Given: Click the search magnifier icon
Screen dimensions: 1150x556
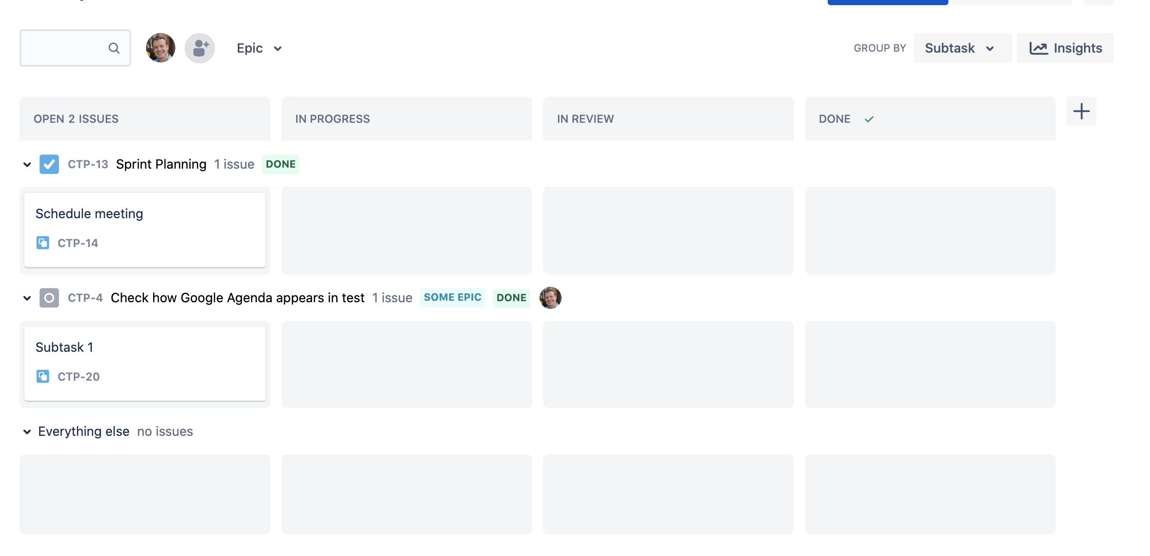Looking at the screenshot, I should [x=114, y=48].
